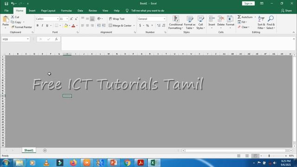Click the Paste clipboard icon

(x=6, y=19)
